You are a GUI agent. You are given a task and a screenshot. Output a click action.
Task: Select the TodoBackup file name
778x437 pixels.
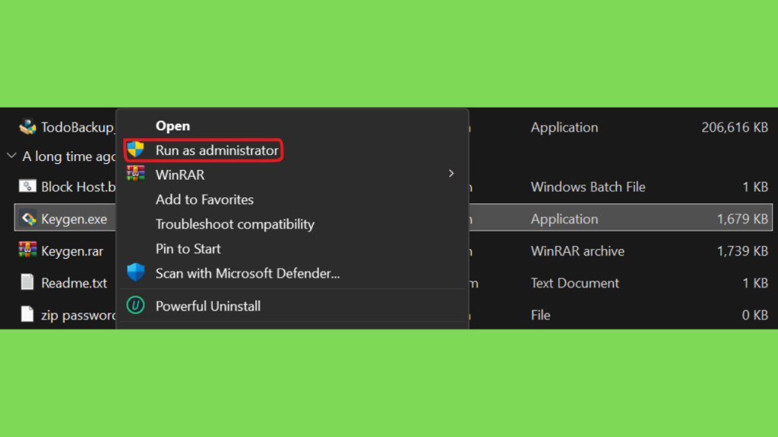(x=78, y=127)
